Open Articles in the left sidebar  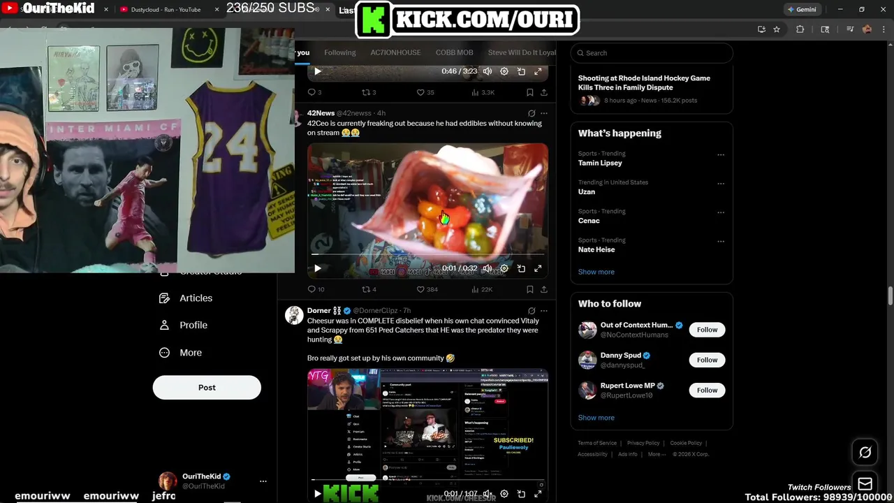pos(186,298)
